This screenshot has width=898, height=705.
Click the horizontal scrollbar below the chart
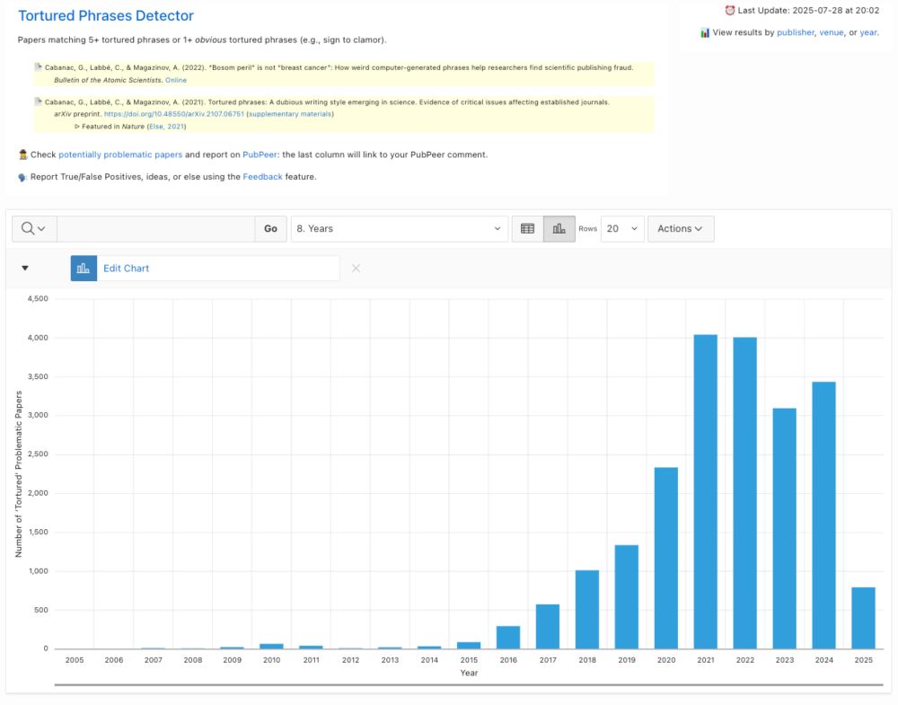469,684
